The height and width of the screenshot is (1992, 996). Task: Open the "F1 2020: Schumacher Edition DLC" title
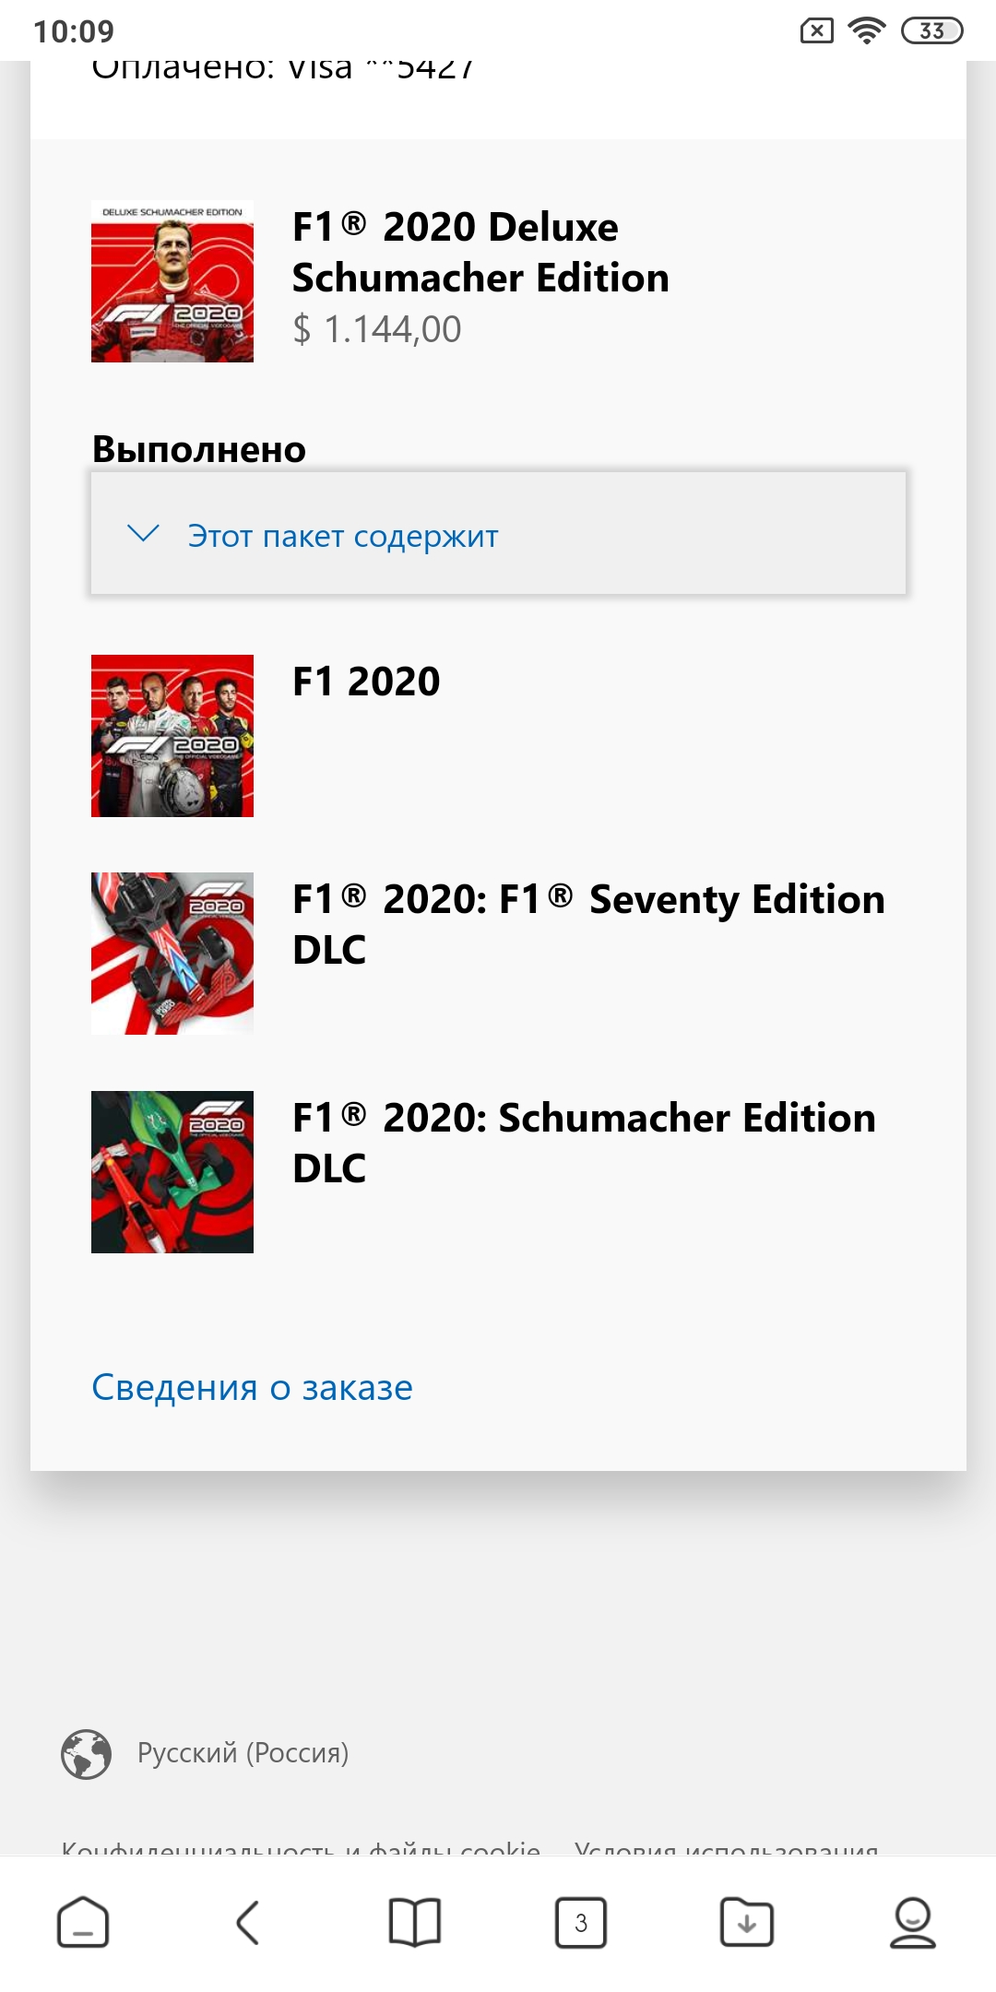coord(584,1143)
